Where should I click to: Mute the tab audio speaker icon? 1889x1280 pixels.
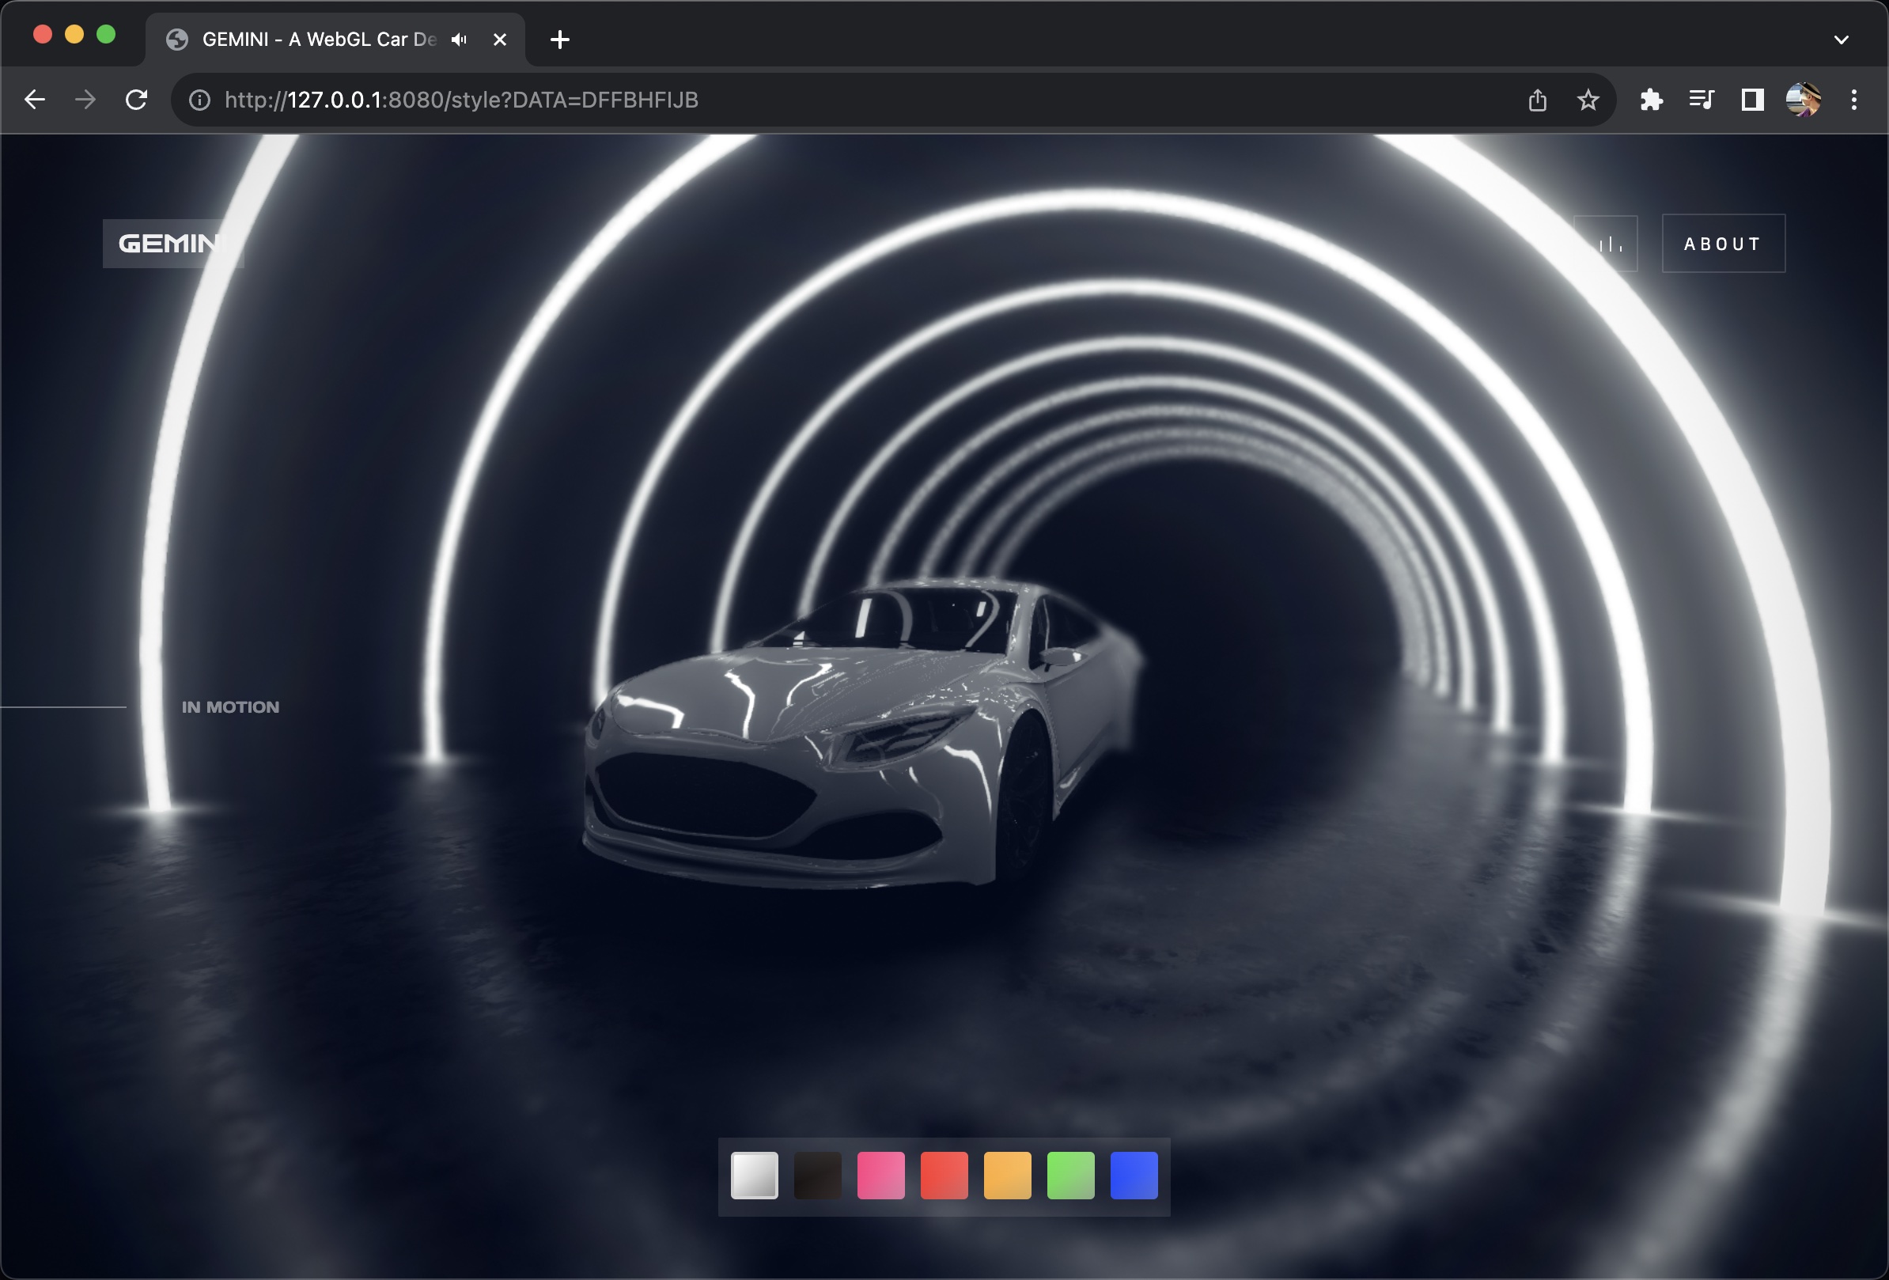[460, 39]
